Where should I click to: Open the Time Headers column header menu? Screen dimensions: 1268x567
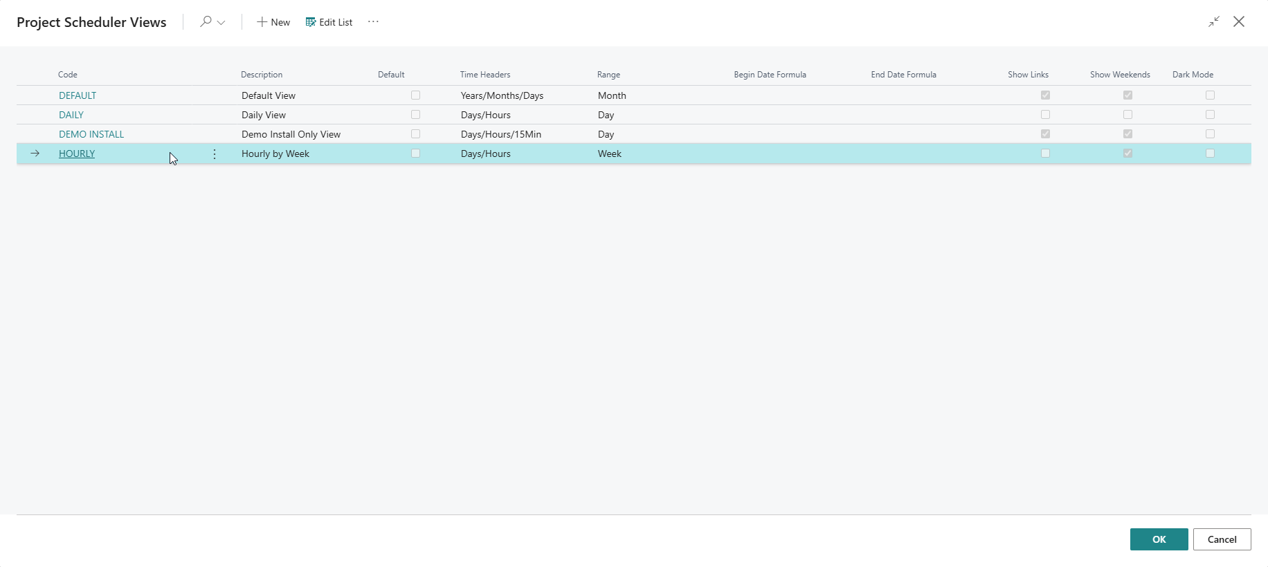tap(485, 75)
